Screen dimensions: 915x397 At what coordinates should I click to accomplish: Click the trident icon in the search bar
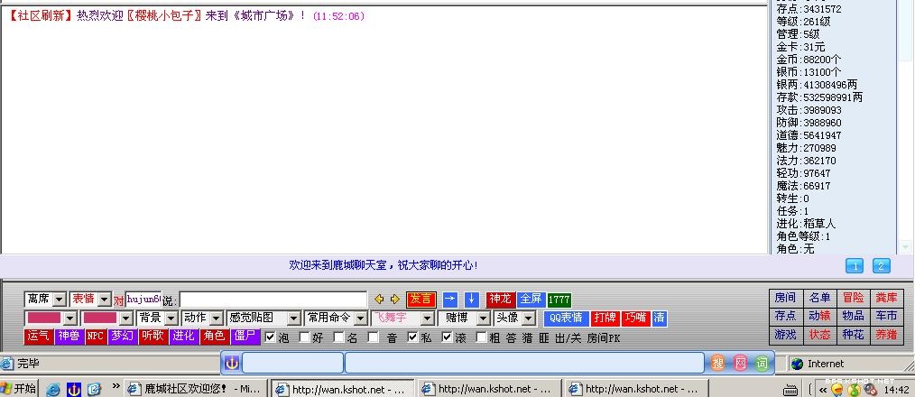pos(232,364)
